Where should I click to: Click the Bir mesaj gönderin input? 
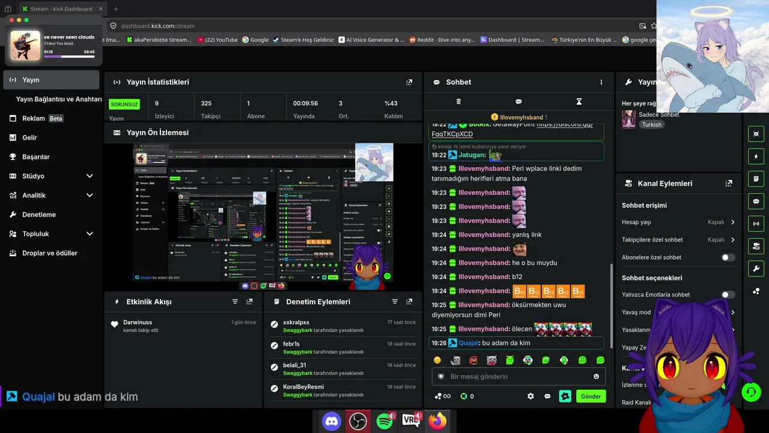click(518, 376)
